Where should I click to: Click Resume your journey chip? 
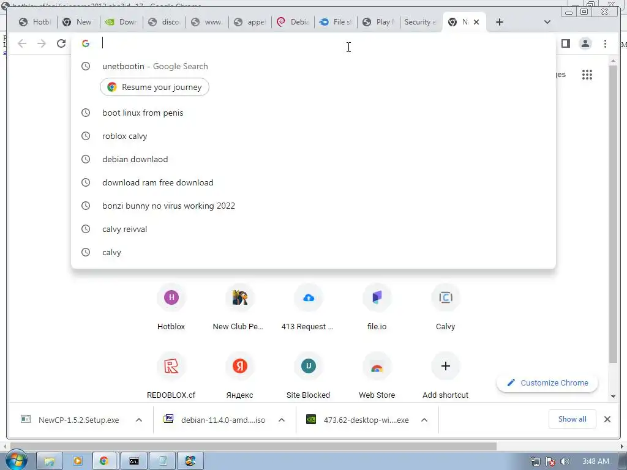pos(154,87)
